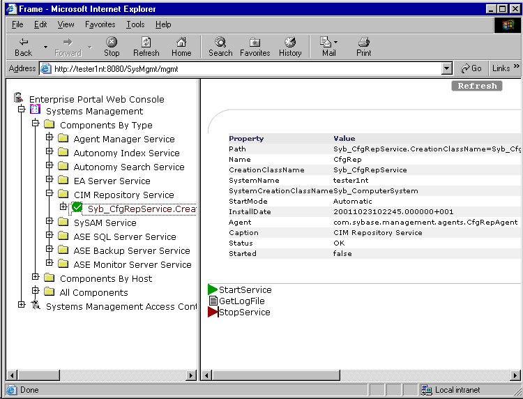Viewport: 523px width, 399px height.
Task: Click the right pane horizontal scrollbar thumb
Action: pos(276,375)
